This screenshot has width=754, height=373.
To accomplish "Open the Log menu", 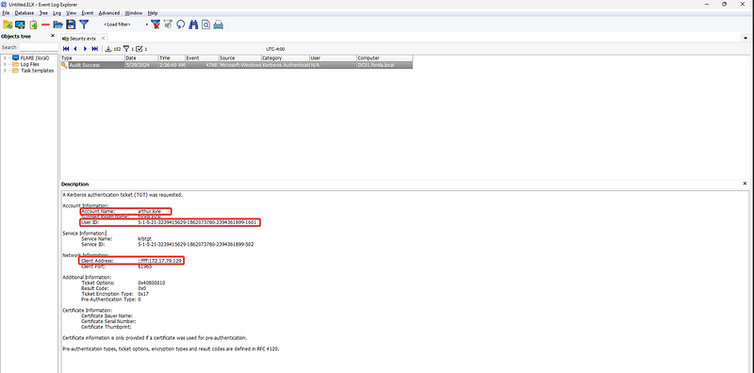I will tap(57, 13).
